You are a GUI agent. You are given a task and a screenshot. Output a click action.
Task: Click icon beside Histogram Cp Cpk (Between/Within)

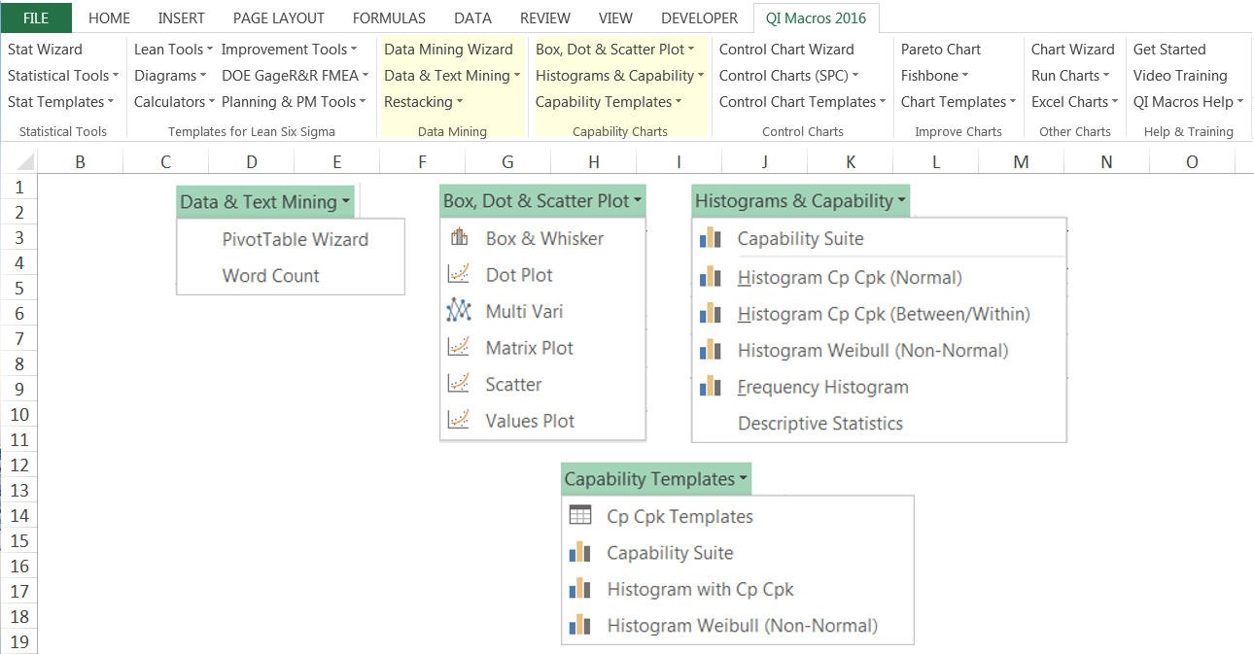click(x=711, y=314)
